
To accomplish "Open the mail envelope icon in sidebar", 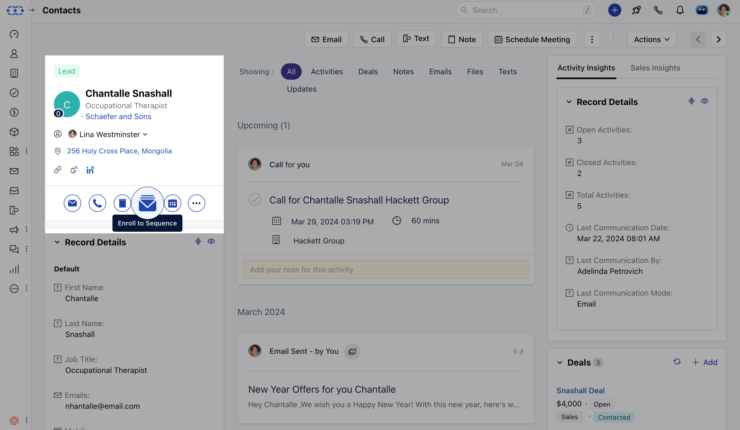I will pyautogui.click(x=14, y=171).
